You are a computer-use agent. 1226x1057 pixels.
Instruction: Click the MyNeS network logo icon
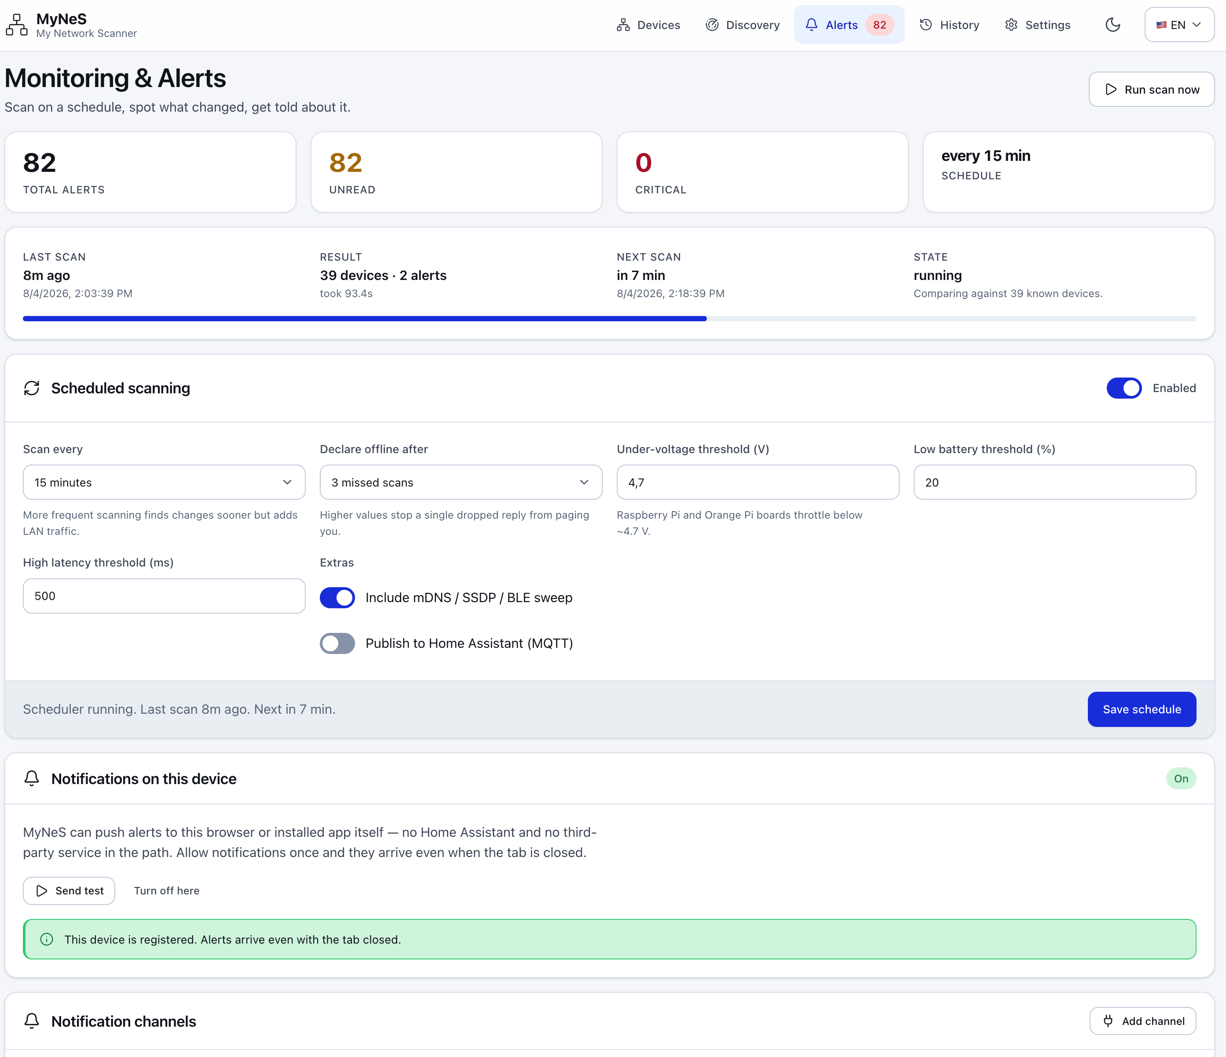tap(17, 25)
